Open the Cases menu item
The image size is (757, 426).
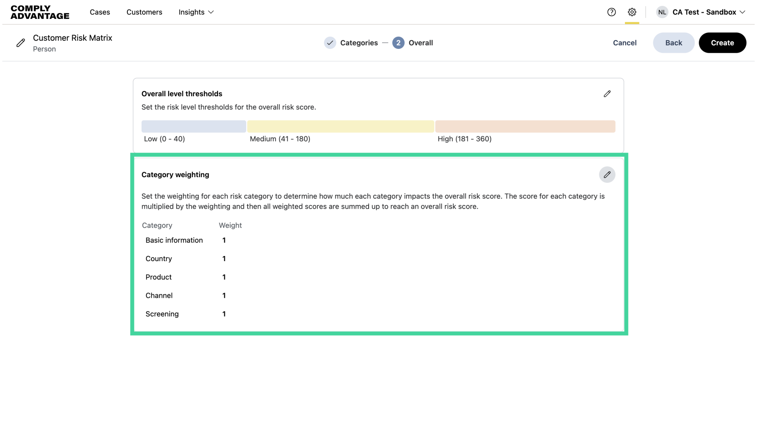100,12
